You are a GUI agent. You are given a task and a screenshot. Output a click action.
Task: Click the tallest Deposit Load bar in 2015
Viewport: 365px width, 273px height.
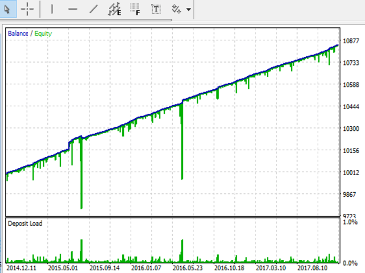pyautogui.click(x=81, y=250)
